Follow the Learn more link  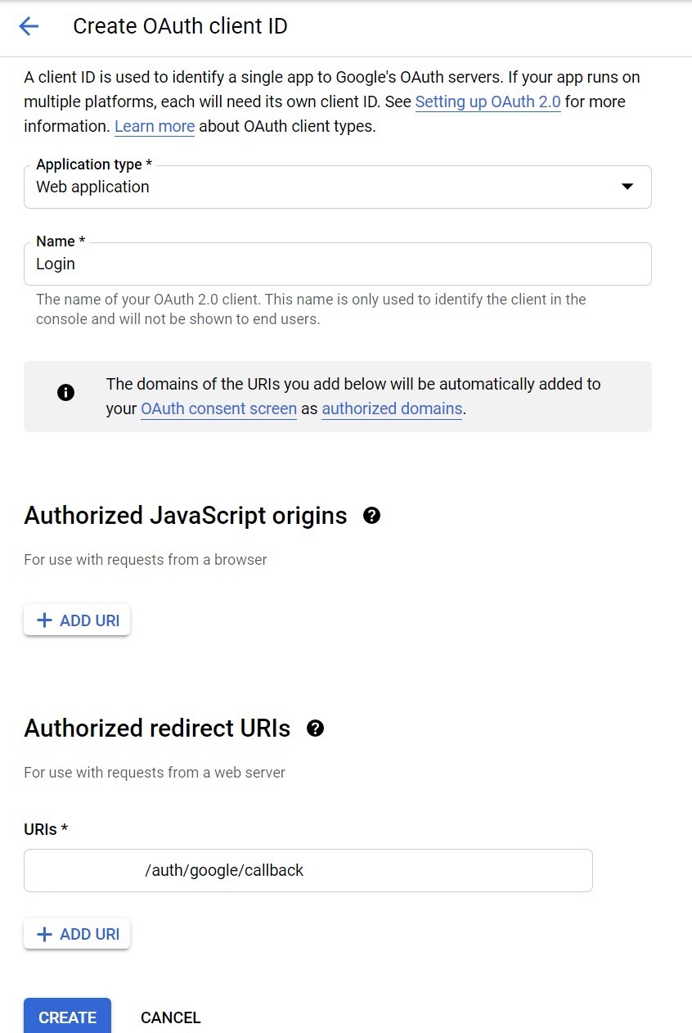pyautogui.click(x=155, y=127)
